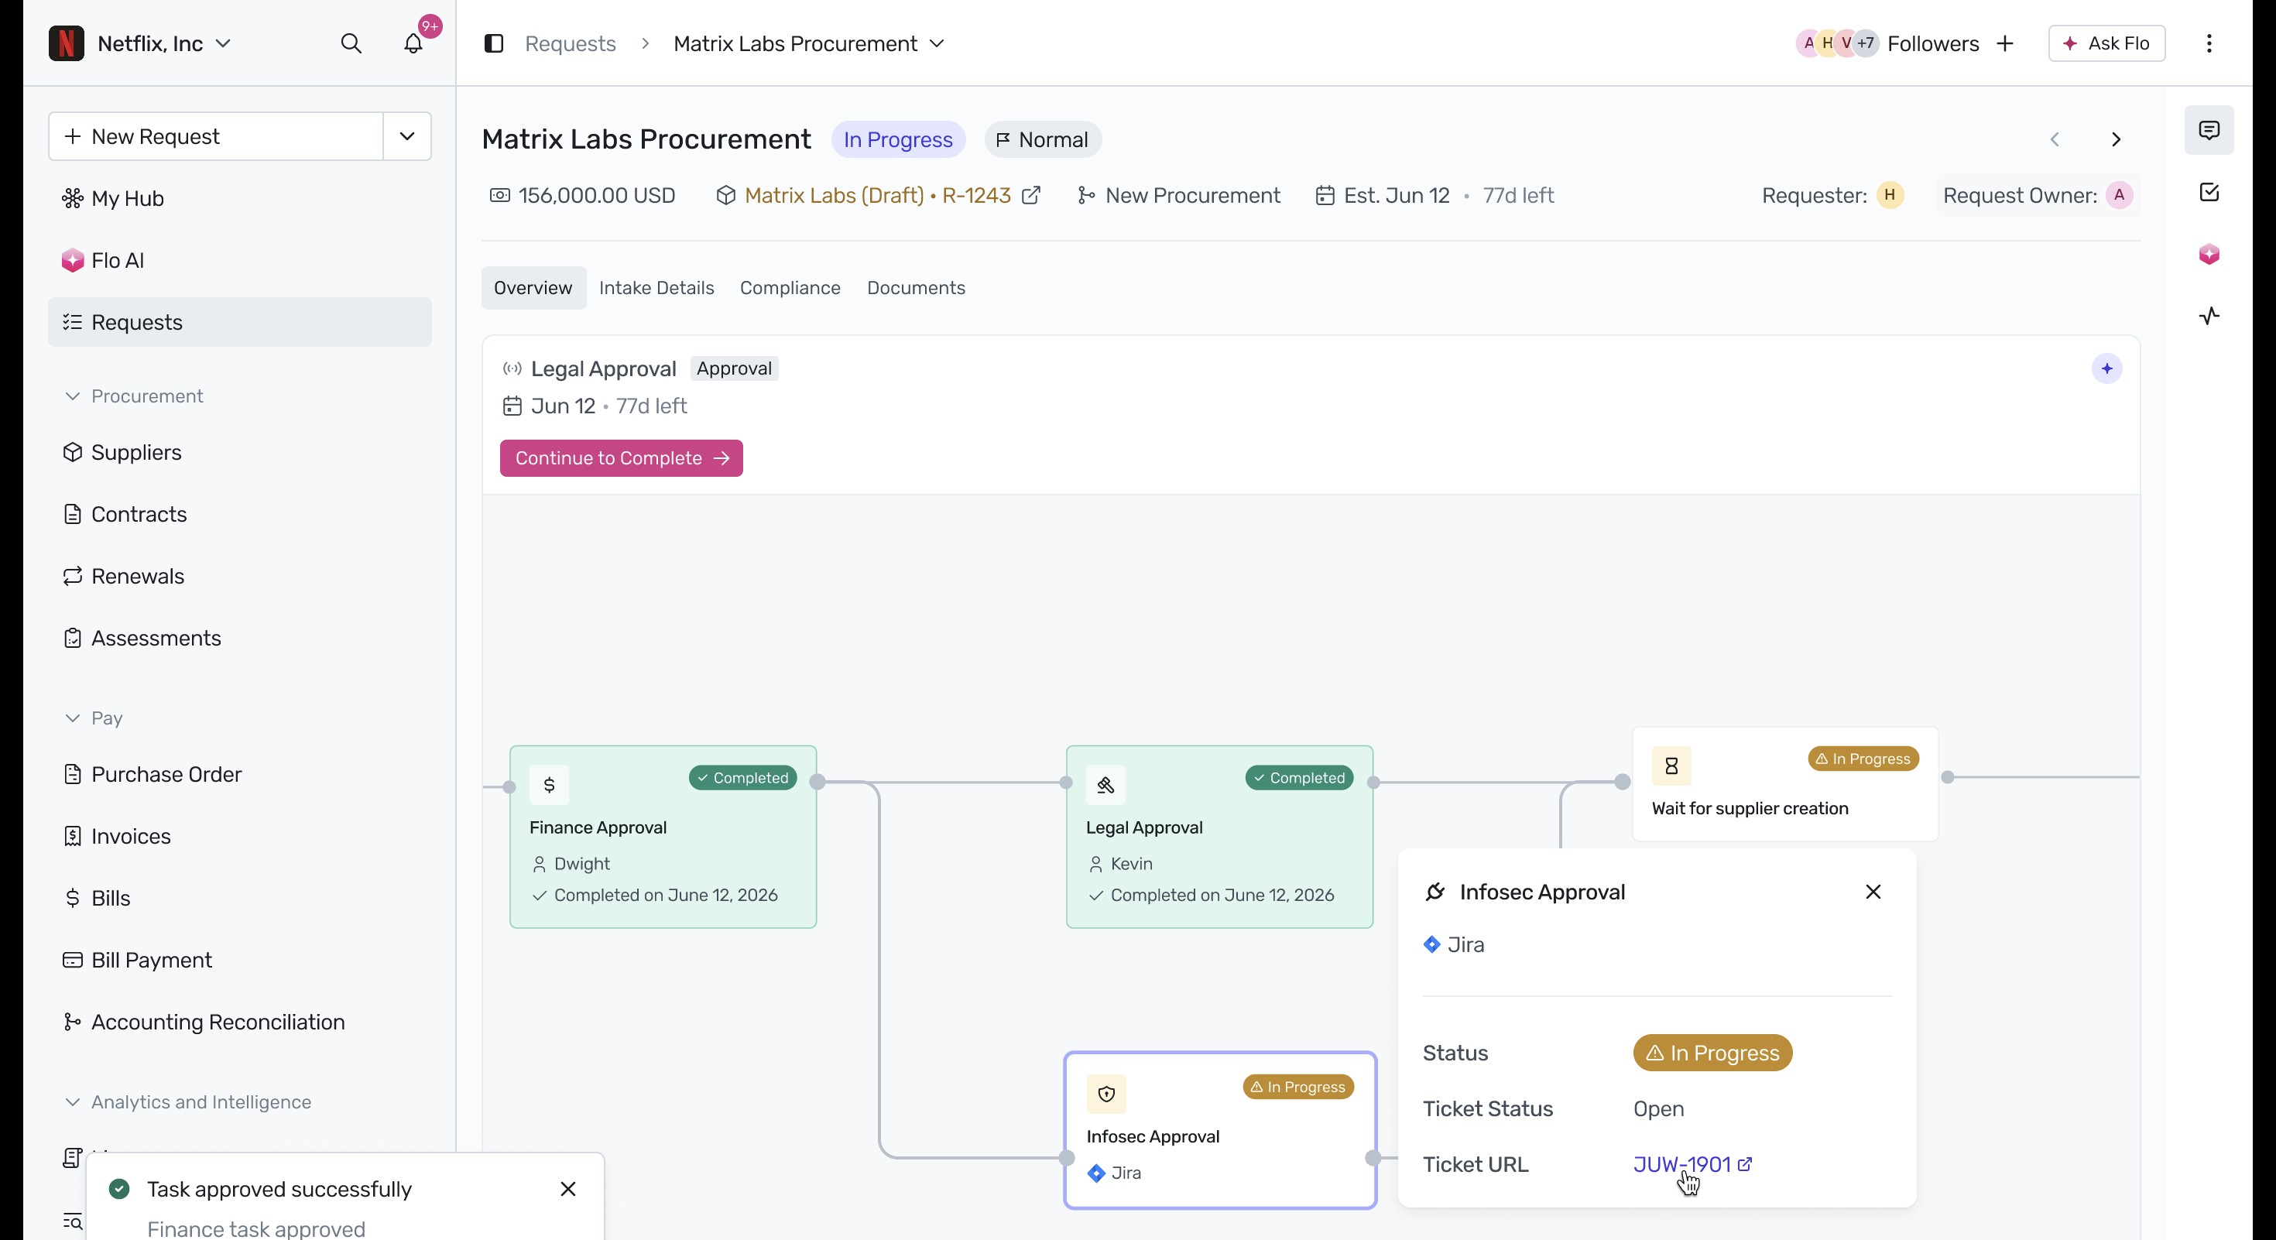2276x1240 pixels.
Task: Close the Infosec Approval popup
Action: click(1872, 892)
